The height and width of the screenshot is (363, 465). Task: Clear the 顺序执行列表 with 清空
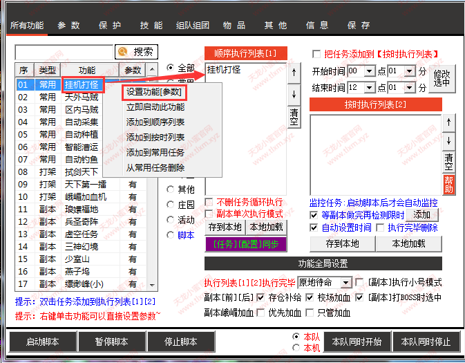click(294, 117)
